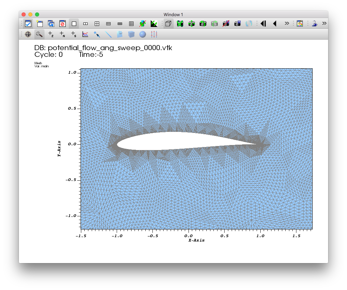The width and height of the screenshot is (347, 290).
Task: Select the 1x2 window layout icon
Action: pos(85,24)
